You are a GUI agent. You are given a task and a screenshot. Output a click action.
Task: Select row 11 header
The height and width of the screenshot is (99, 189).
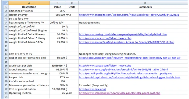coord(6,46)
